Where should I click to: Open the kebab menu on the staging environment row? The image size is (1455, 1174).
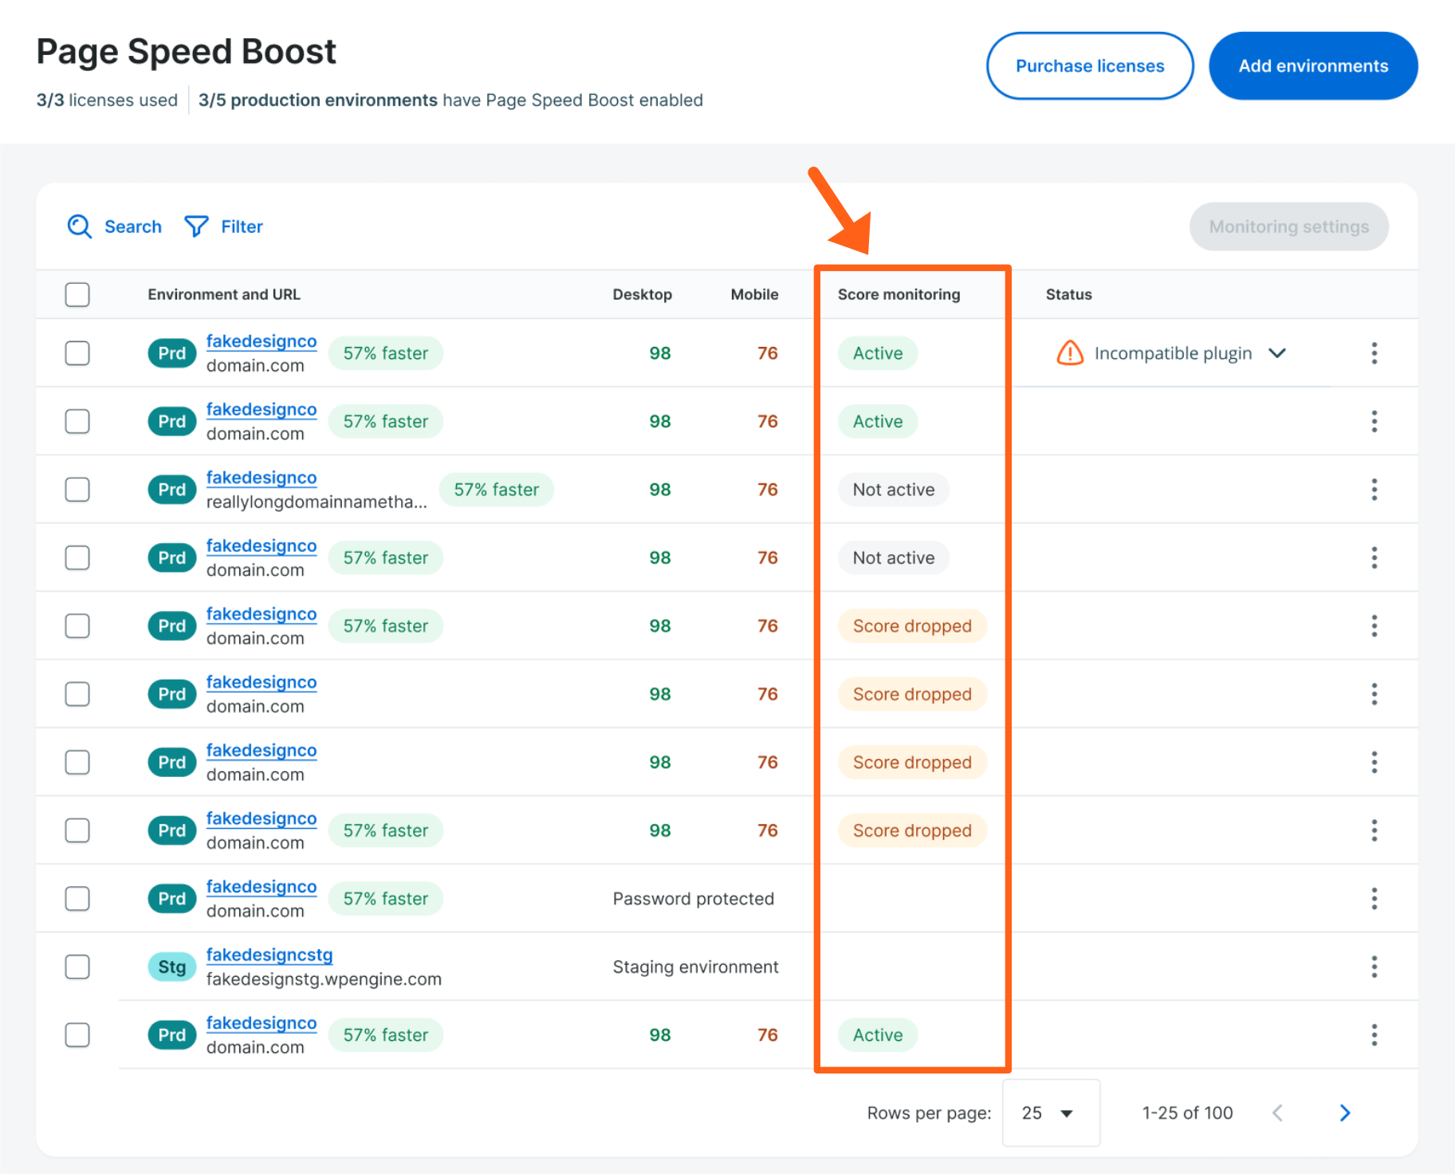coord(1374,967)
